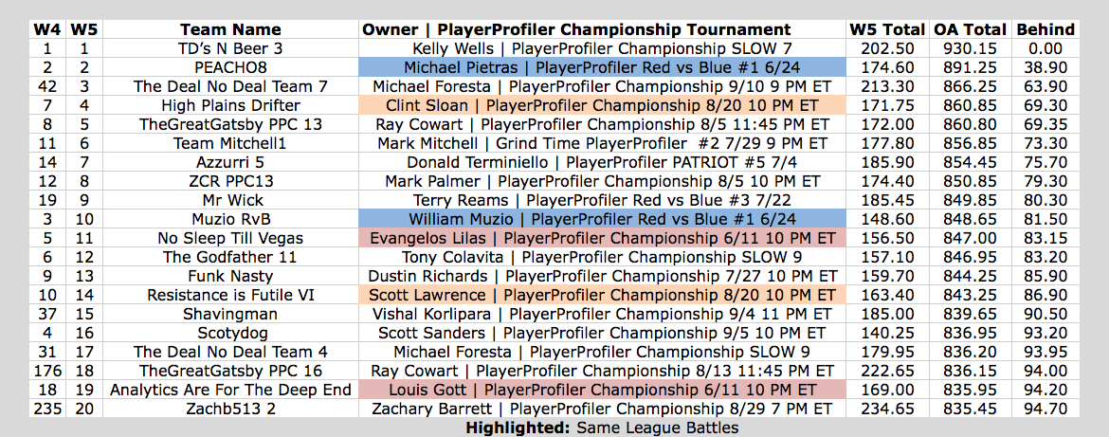Click the pink Louis Gott owner cell
Viewport: 1109px width, 437px height.
[x=603, y=390]
